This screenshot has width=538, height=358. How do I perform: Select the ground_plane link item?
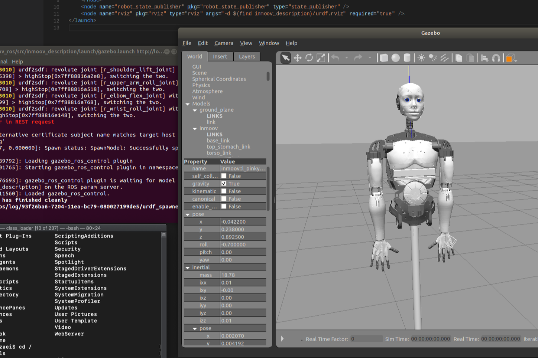tap(211, 122)
